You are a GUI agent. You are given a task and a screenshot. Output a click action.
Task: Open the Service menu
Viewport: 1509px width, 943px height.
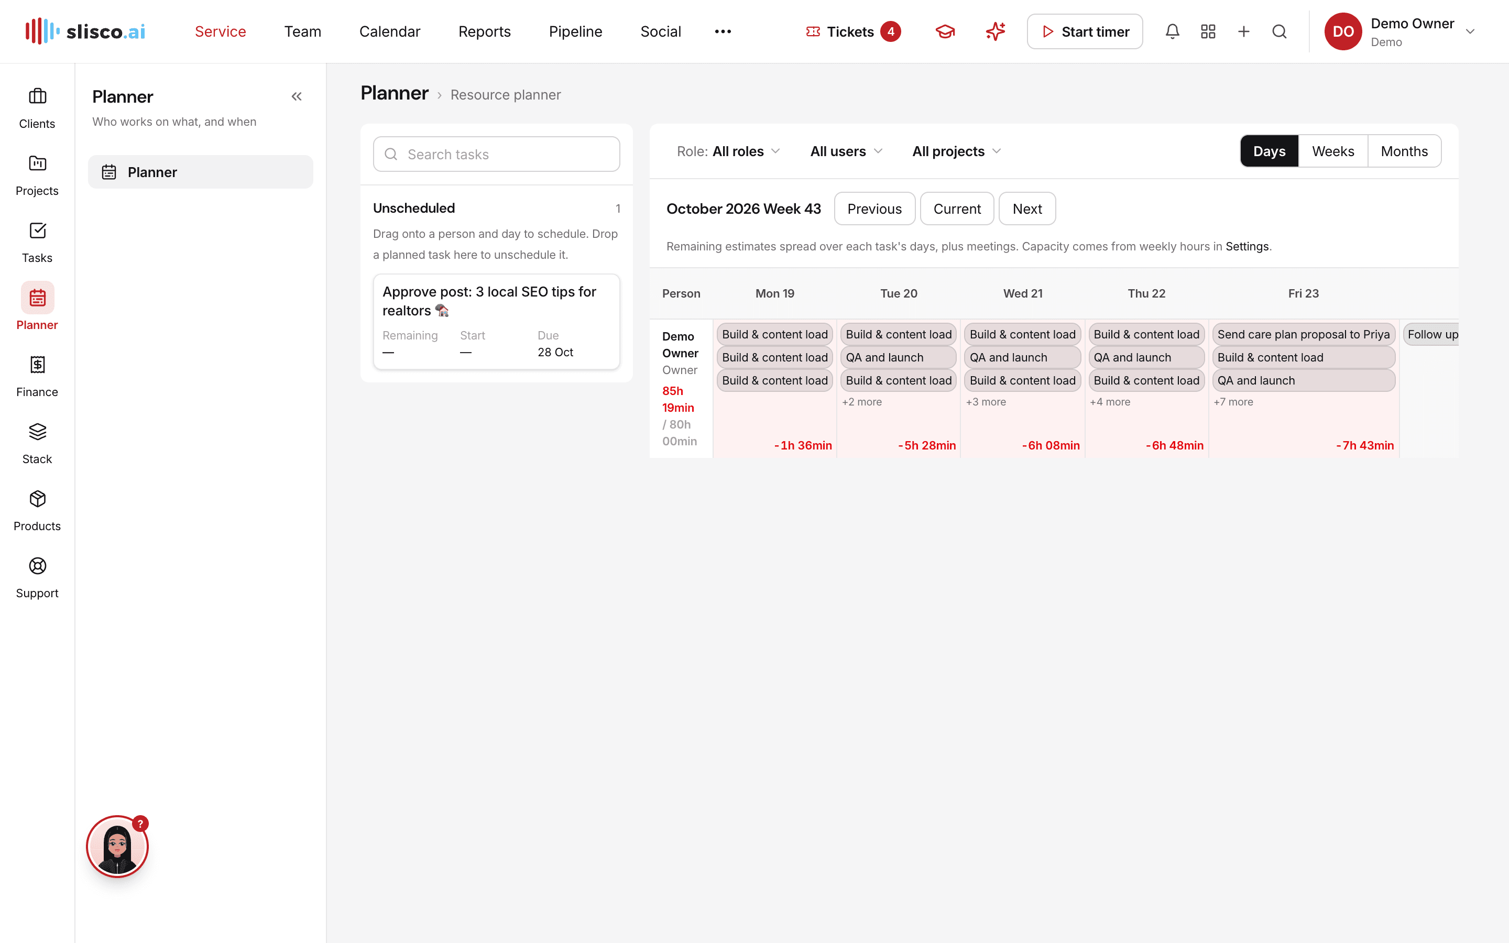coord(220,31)
